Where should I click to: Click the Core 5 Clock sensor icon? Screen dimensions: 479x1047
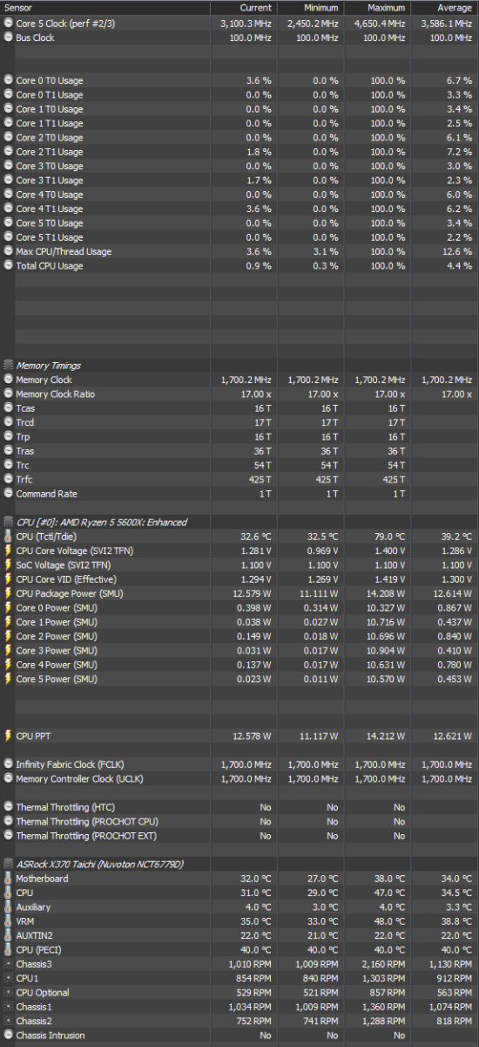tap(9, 24)
